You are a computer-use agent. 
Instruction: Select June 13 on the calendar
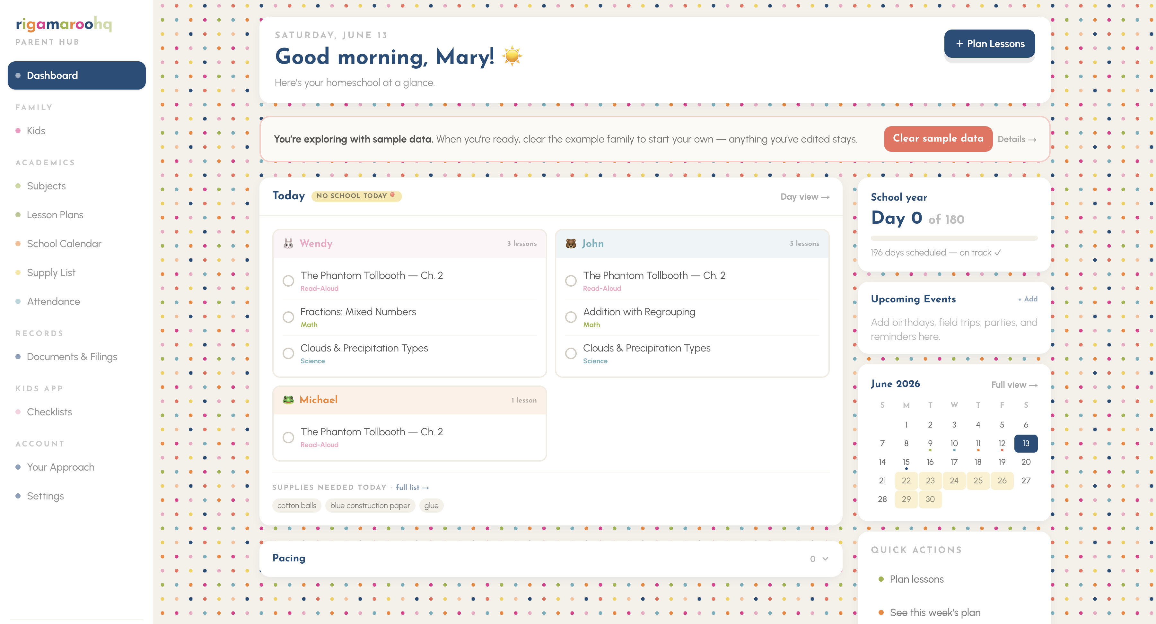(x=1026, y=444)
